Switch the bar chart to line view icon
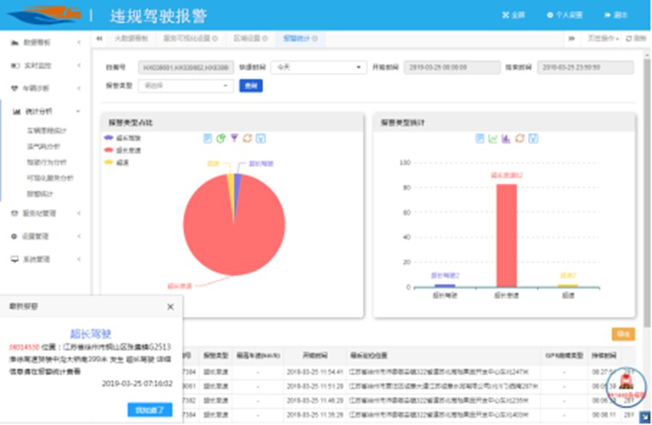 [x=491, y=138]
